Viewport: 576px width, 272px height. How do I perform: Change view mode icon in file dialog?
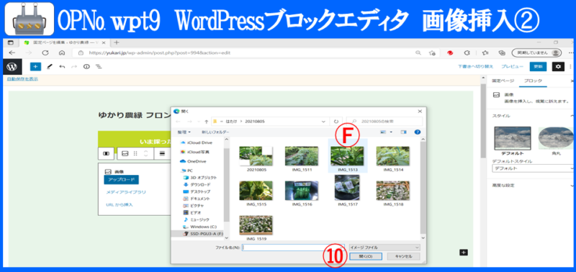point(384,132)
